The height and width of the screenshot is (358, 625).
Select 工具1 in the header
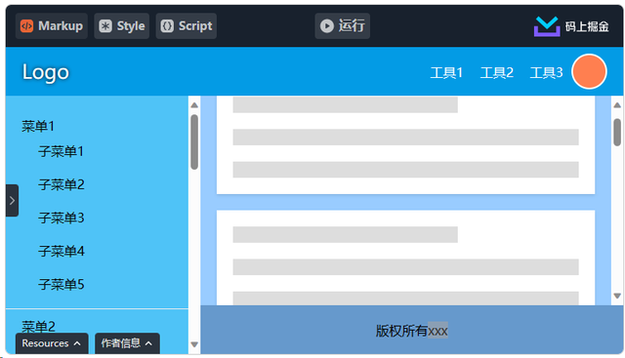pos(446,72)
